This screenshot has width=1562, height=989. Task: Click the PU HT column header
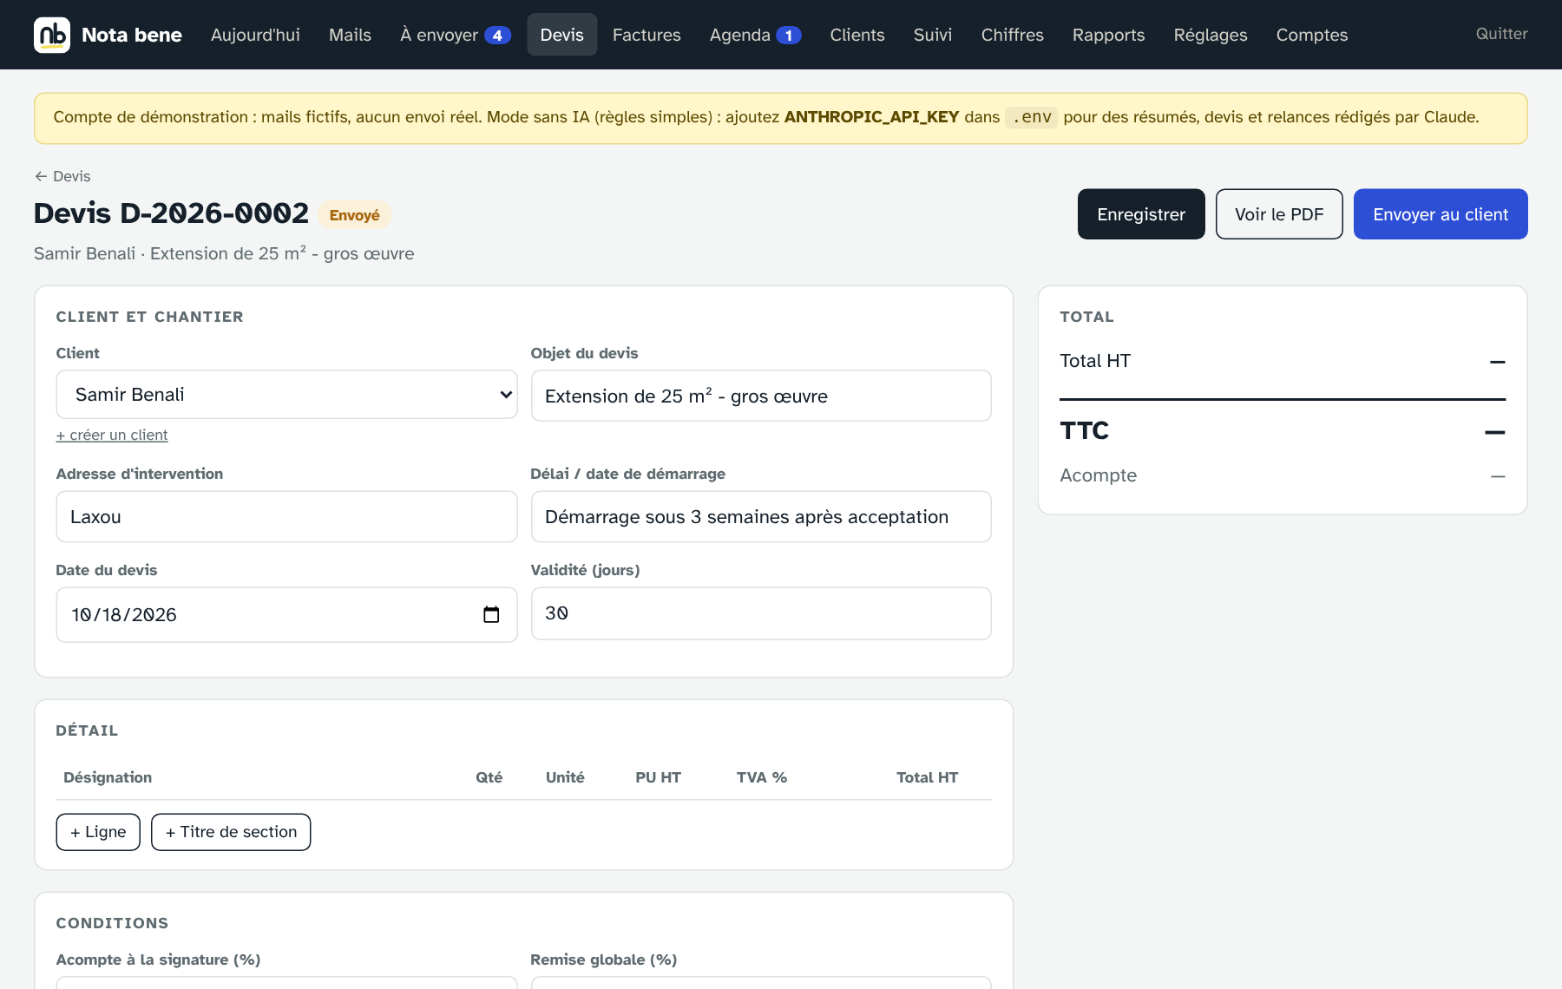(x=658, y=777)
